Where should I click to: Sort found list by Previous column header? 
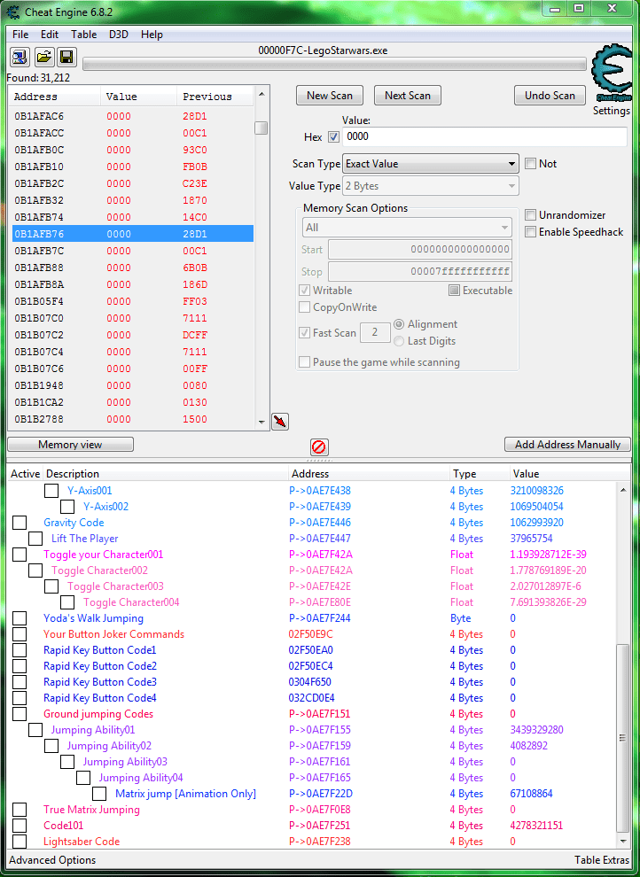click(x=215, y=97)
